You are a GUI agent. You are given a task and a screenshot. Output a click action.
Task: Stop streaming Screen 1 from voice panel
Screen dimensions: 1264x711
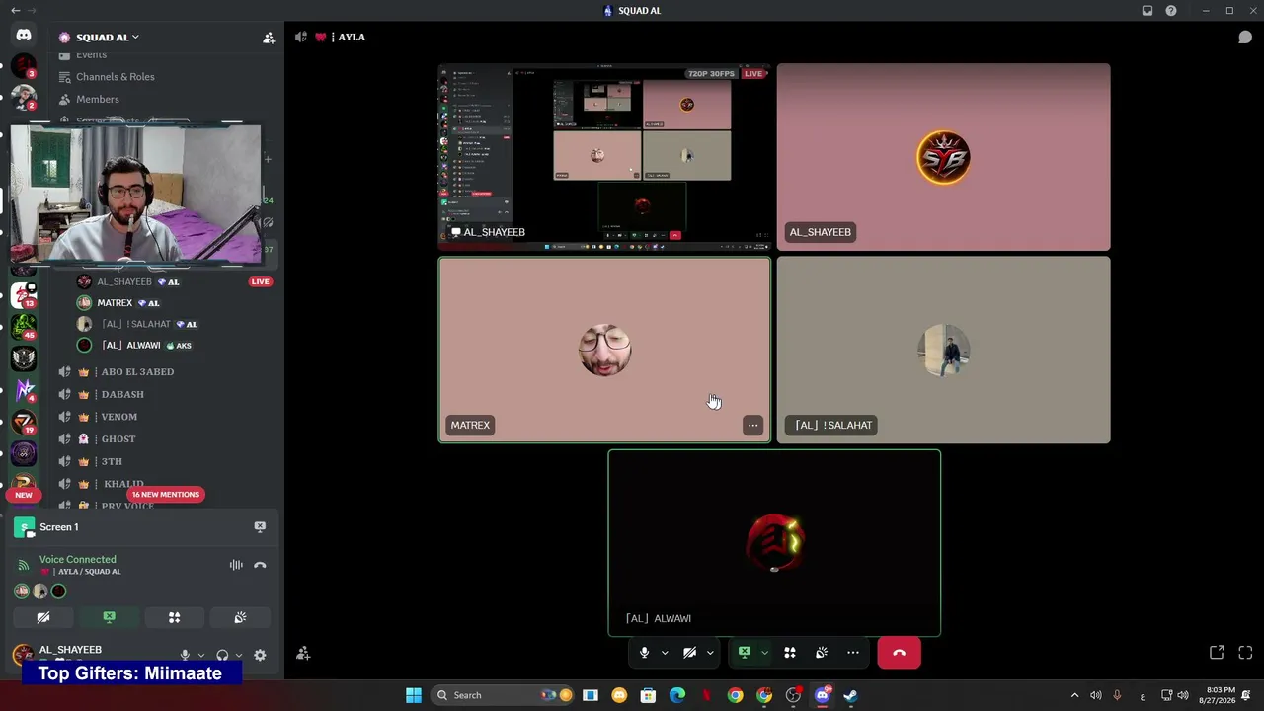[x=260, y=527]
